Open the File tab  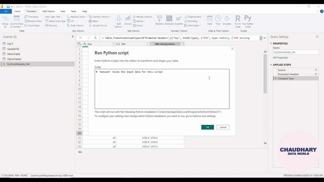(6, 11)
